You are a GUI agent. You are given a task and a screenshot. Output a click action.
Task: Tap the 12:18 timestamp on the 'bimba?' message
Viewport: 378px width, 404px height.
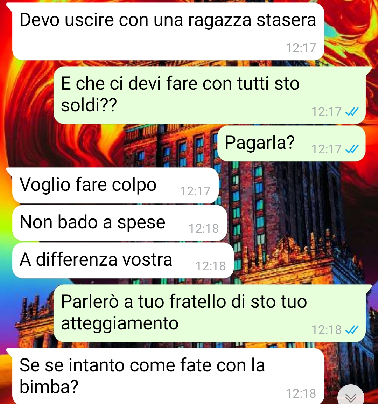click(x=301, y=393)
